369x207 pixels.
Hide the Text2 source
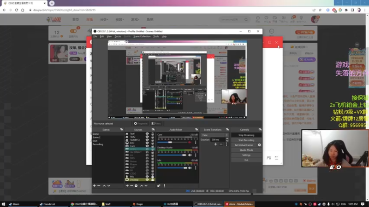pyautogui.click(x=147, y=137)
